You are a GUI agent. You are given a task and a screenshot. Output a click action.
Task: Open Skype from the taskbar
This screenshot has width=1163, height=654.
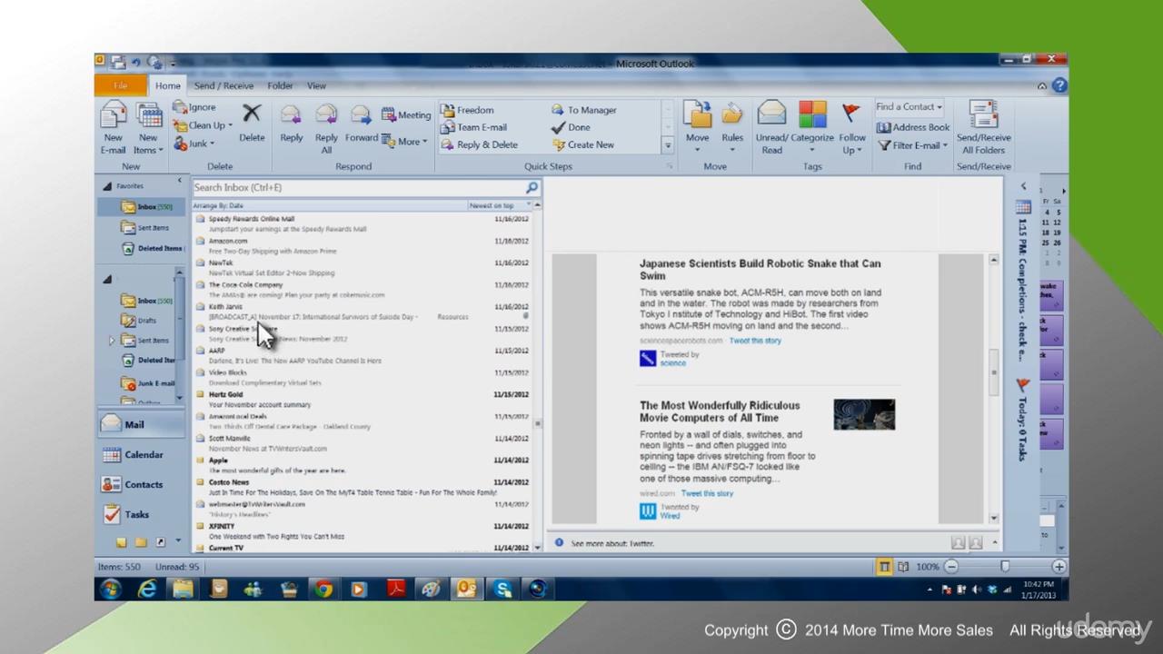point(503,590)
